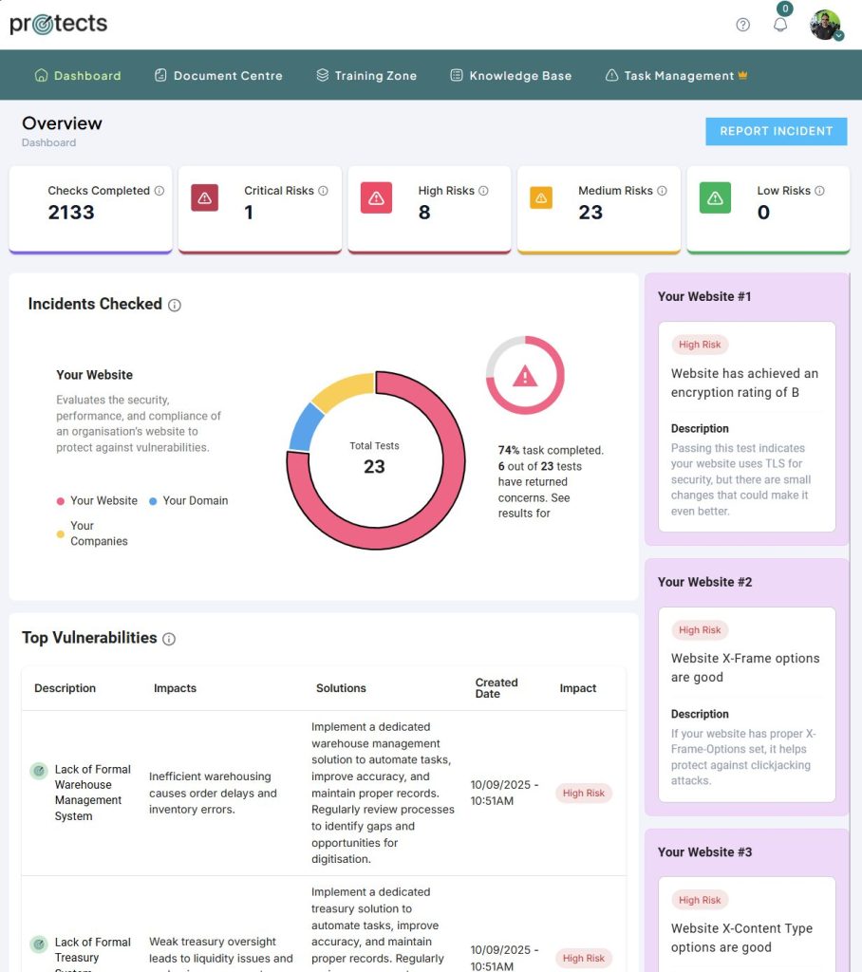Open notifications bell icon
The width and height of the screenshot is (862, 972).
pos(780,25)
